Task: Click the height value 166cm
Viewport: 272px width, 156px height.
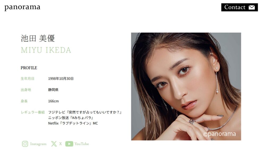Action: click(x=53, y=101)
